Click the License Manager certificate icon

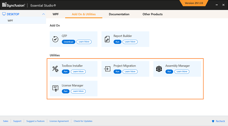(x=55, y=88)
